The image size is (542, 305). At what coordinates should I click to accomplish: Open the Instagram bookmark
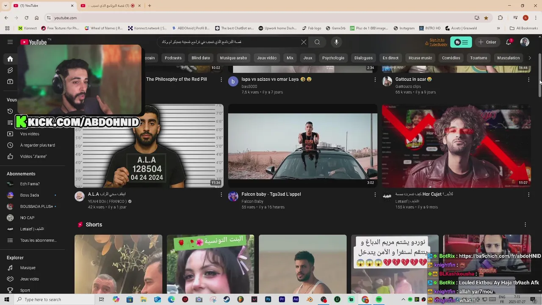click(x=404, y=28)
